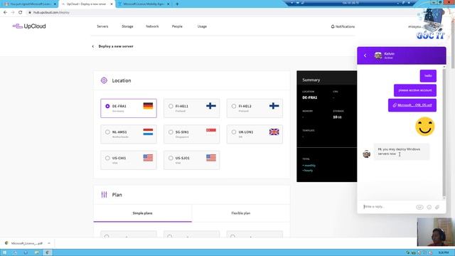Click the address bar URL

click(51, 13)
